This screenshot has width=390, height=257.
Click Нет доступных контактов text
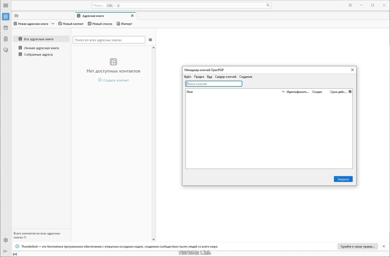113,71
